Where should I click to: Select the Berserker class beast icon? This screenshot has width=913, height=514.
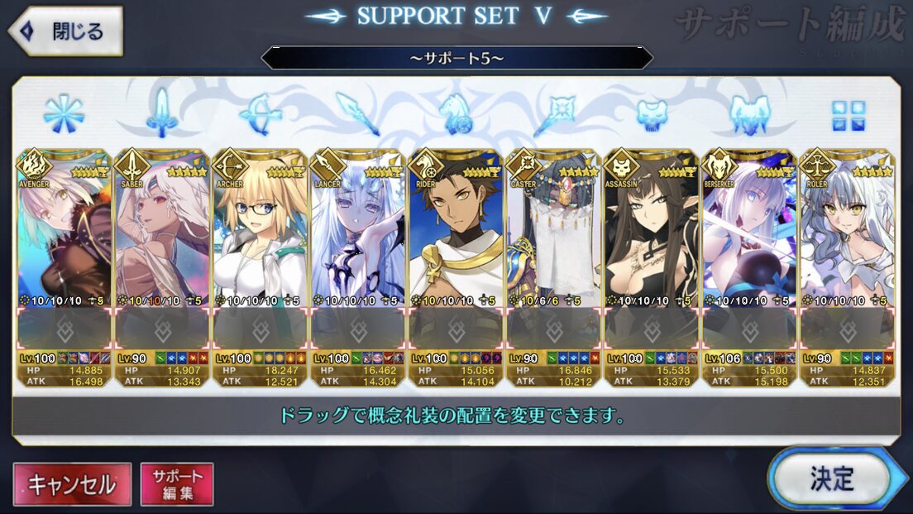750,115
